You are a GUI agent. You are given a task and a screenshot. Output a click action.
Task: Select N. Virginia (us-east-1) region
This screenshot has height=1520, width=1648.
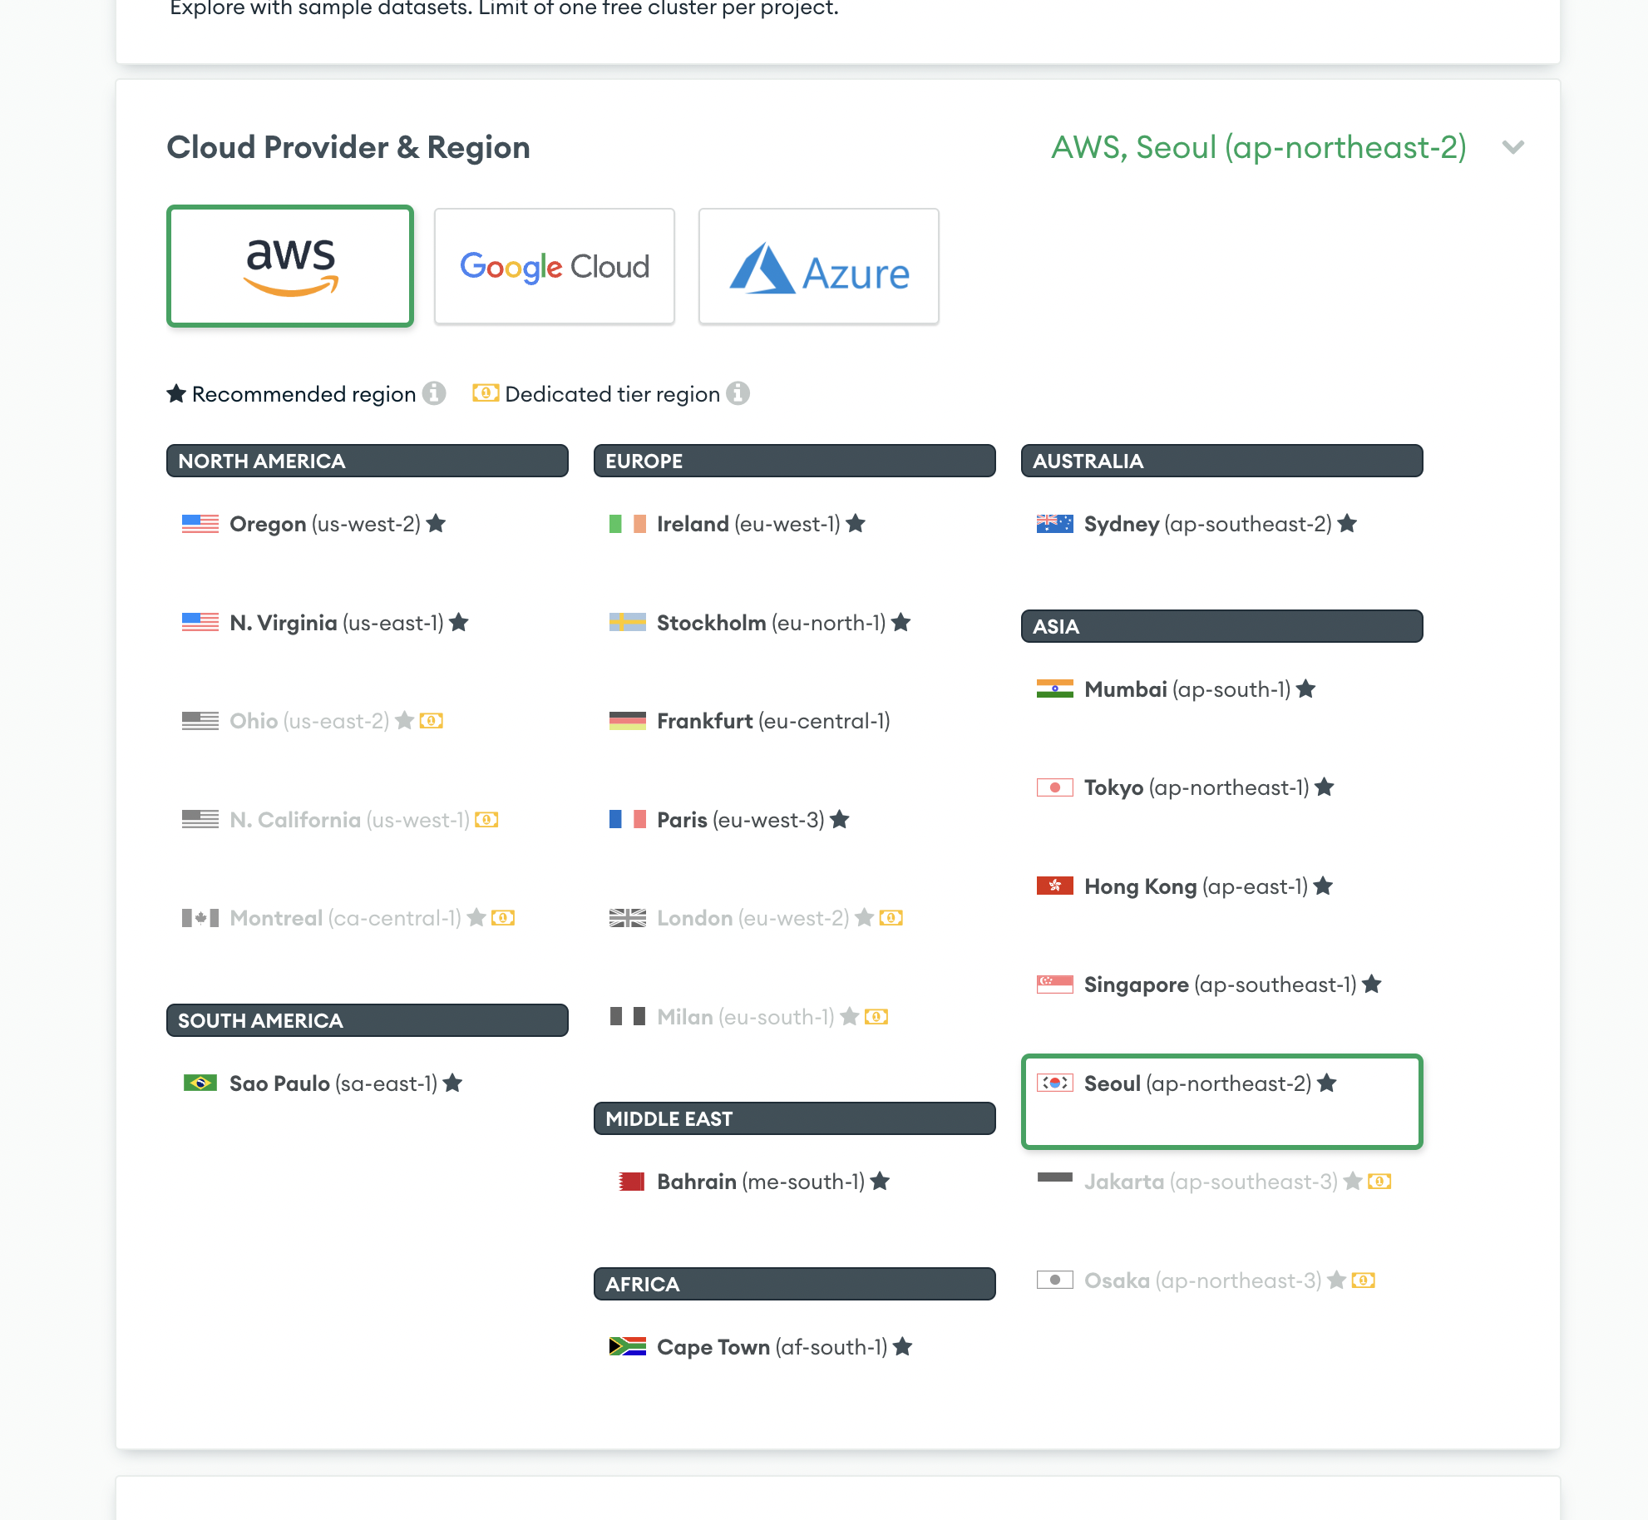(336, 623)
